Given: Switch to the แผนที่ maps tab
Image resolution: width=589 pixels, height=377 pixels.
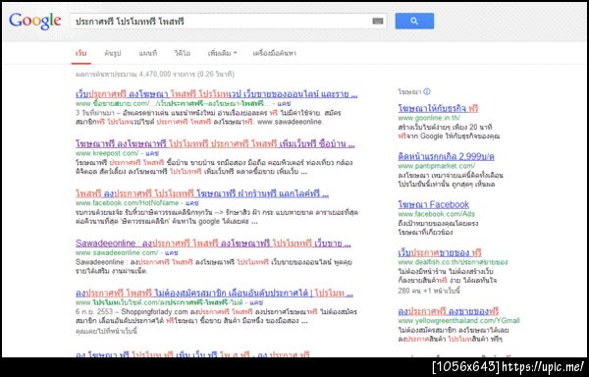Looking at the screenshot, I should pyautogui.click(x=147, y=53).
